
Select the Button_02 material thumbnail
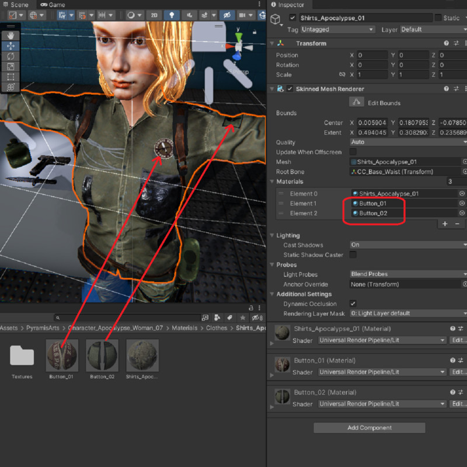point(102,356)
